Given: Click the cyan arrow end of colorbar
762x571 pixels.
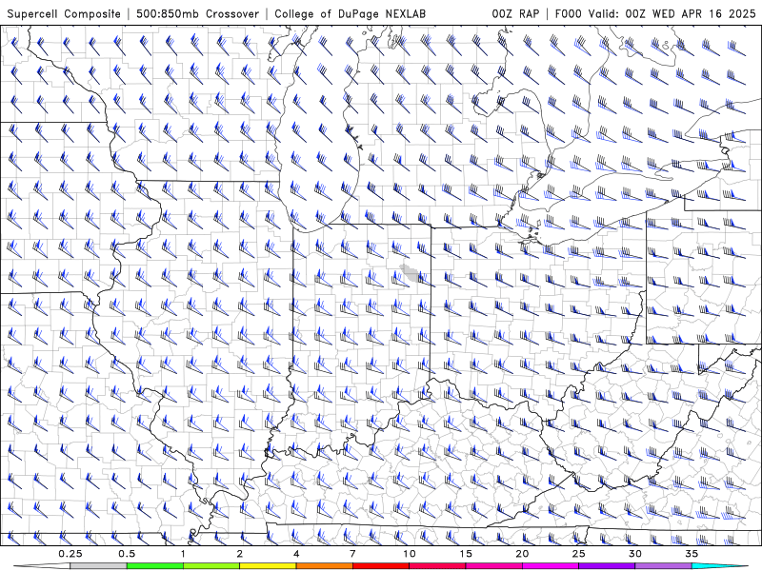Looking at the screenshot, I should point(720,566).
